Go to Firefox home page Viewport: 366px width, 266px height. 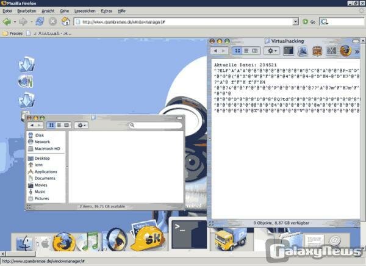click(66, 21)
